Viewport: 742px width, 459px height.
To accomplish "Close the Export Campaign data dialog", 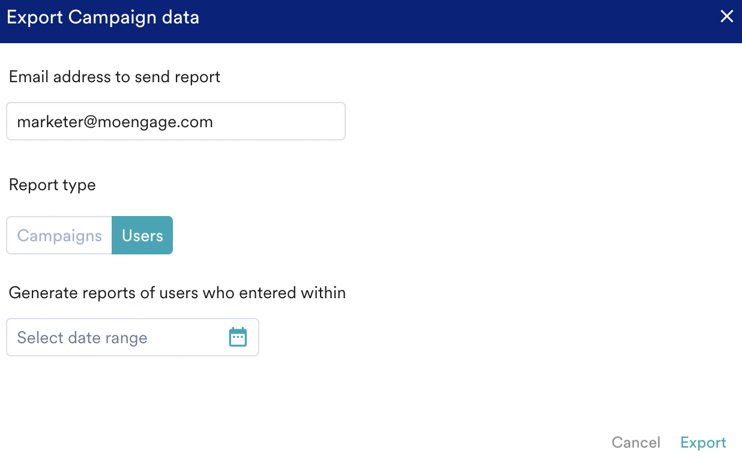I will 726,17.
